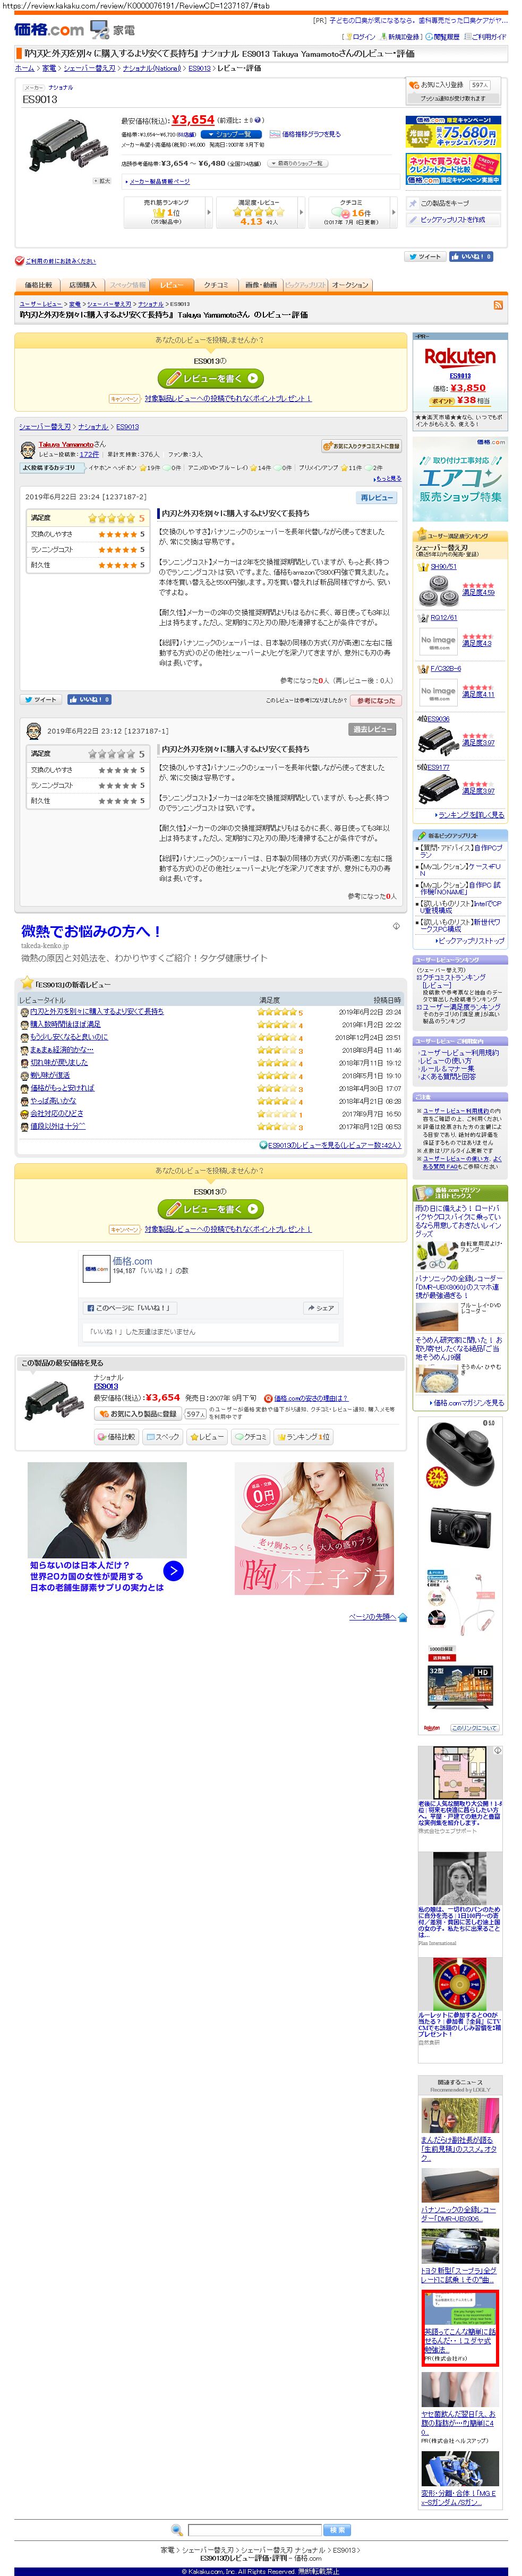Open the Takuya Yamamoto profile name link
This screenshot has height=2576, width=522.
(65, 444)
